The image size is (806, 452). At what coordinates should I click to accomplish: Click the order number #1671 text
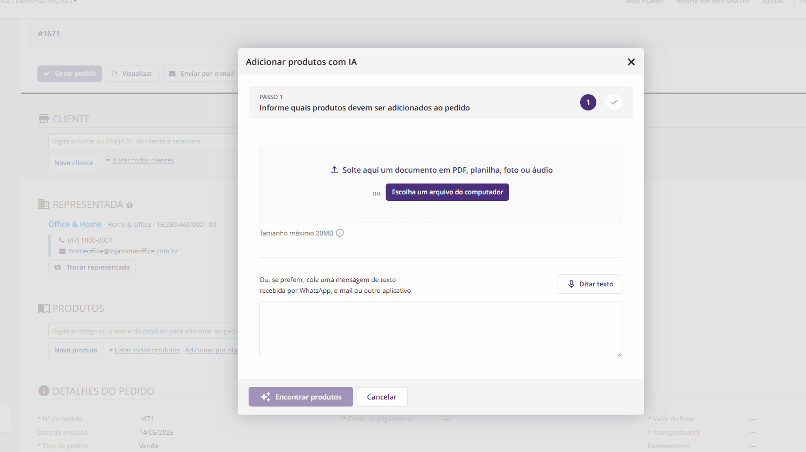click(49, 34)
